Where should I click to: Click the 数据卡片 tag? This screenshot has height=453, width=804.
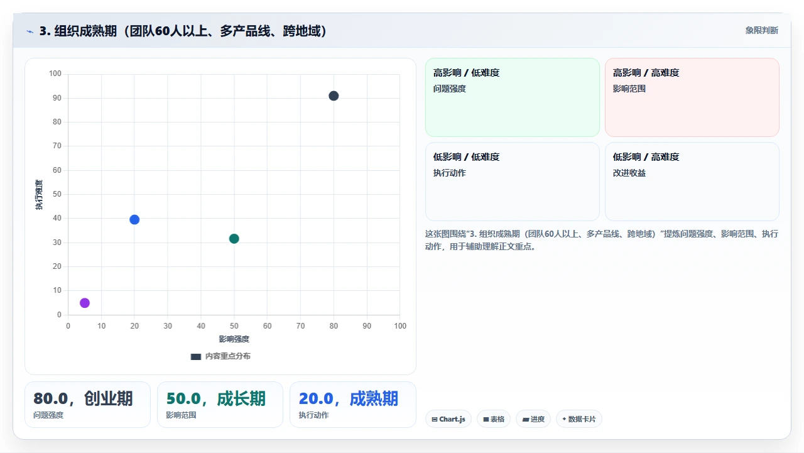pyautogui.click(x=579, y=419)
